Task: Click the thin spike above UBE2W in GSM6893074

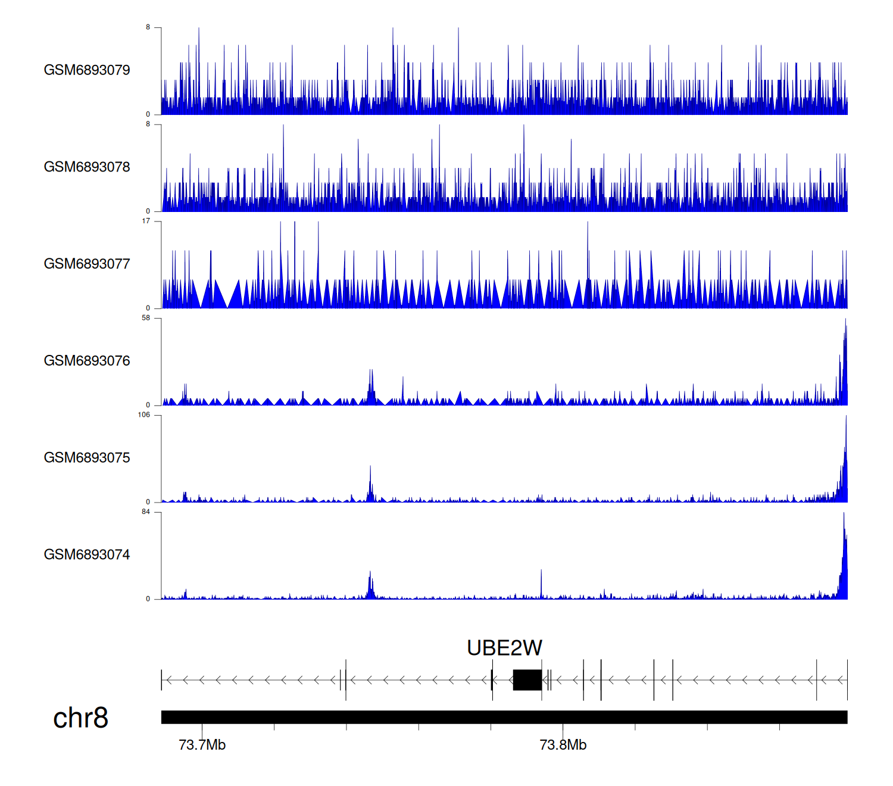Action: click(541, 584)
